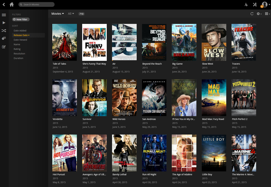The image size is (271, 187).
Task: Expand the All filter dropdown
Action: coord(71,14)
